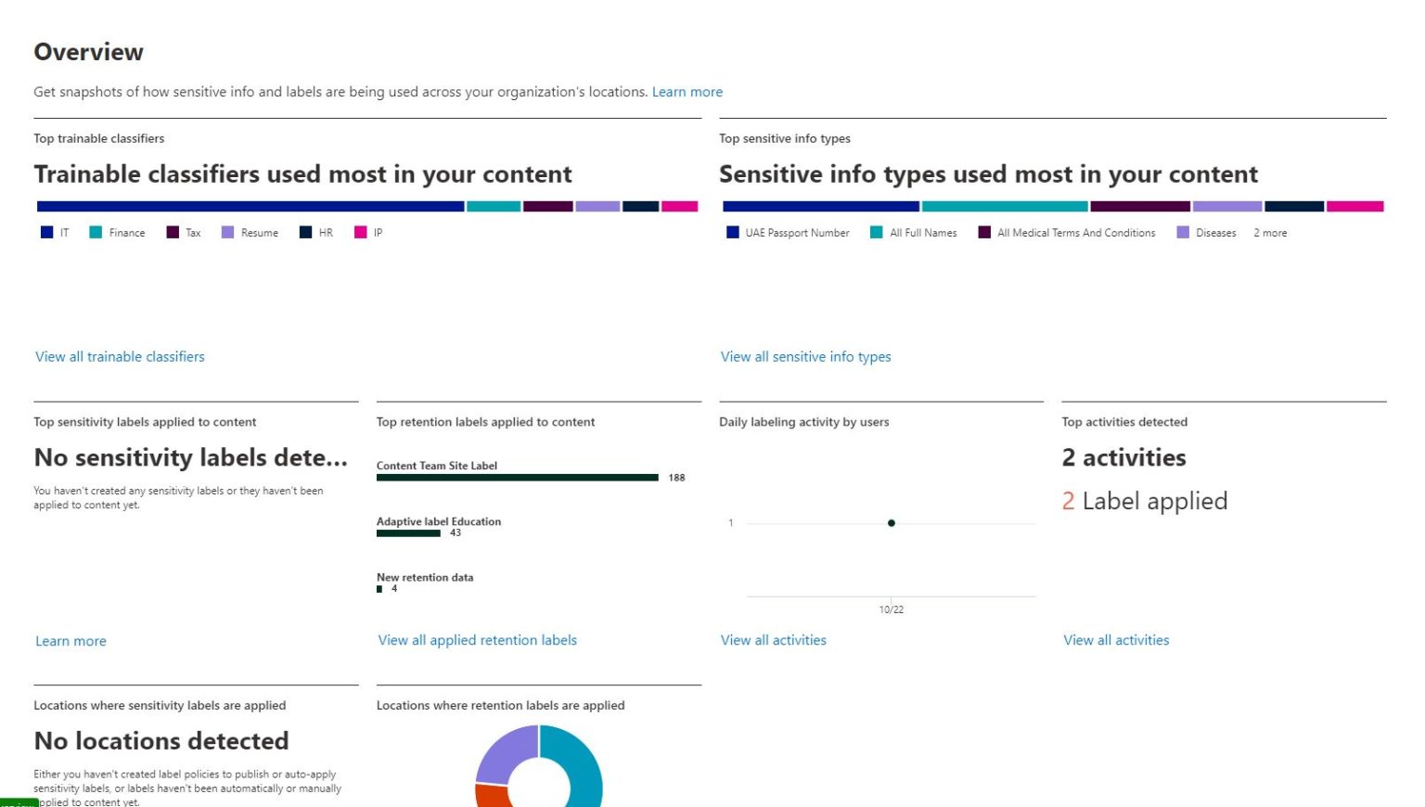The image size is (1425, 807).
Task: Open View all activities under daily labeling
Action: coord(774,640)
